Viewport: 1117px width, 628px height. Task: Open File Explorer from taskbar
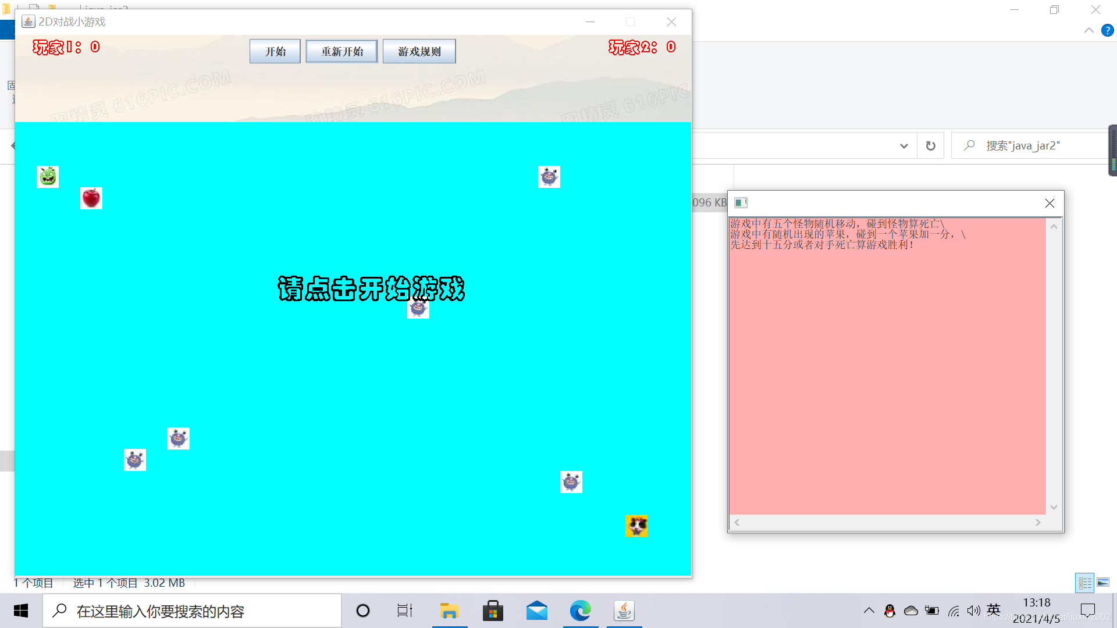pyautogui.click(x=449, y=611)
